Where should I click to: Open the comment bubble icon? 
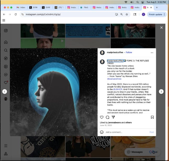(x=107, y=117)
